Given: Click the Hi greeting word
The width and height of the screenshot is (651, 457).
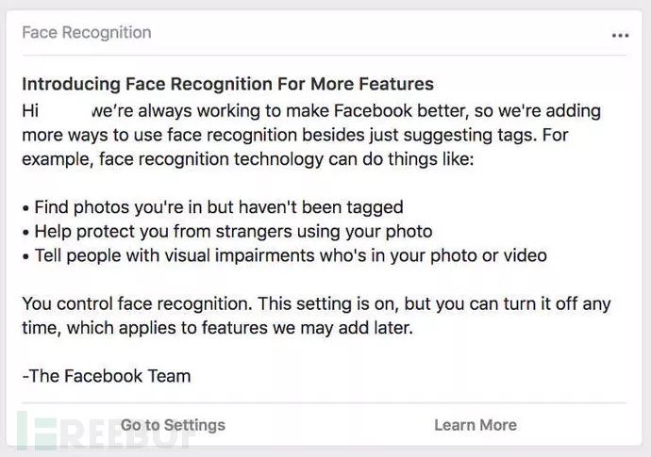Looking at the screenshot, I should coord(30,110).
